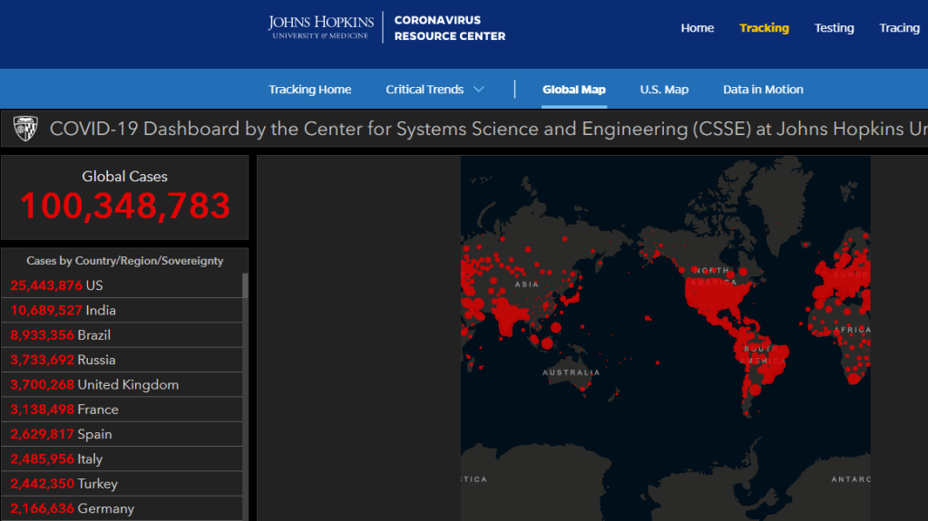Click the Australia label on the map

coord(571,372)
